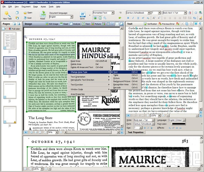204x172 pixels.
Task: Open the font size 7 dropdown in toolbar
Action: 159,13
